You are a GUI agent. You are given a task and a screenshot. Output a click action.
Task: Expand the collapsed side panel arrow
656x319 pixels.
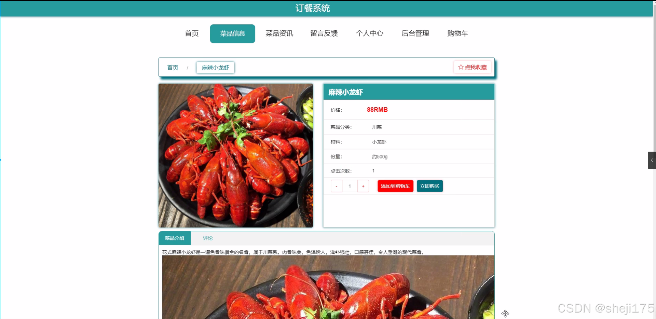pyautogui.click(x=652, y=160)
